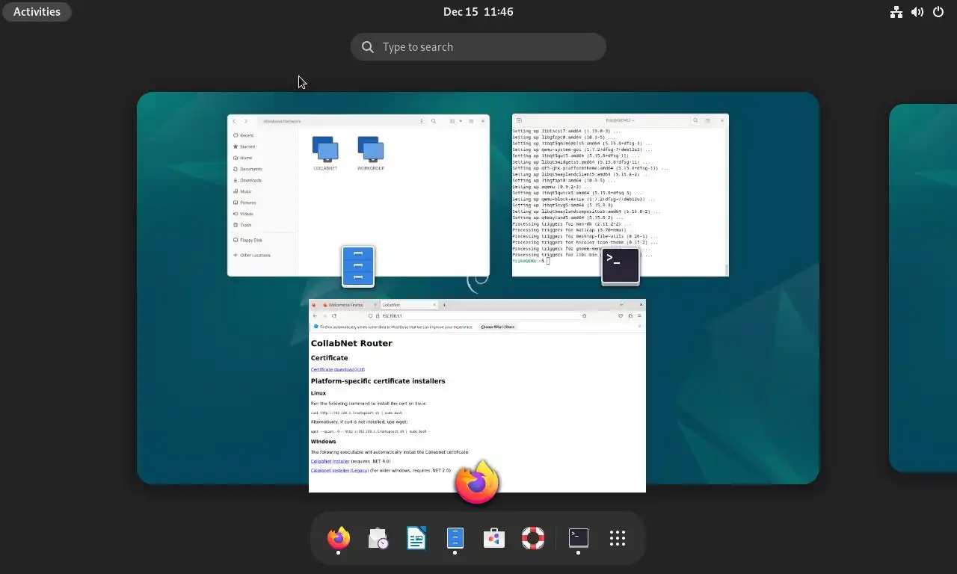
Task: Select Documents in Files sidebar
Action: click(x=262, y=169)
